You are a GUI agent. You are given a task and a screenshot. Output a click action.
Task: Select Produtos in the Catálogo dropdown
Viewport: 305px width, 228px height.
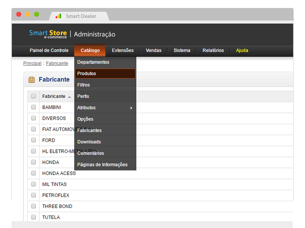click(x=105, y=74)
